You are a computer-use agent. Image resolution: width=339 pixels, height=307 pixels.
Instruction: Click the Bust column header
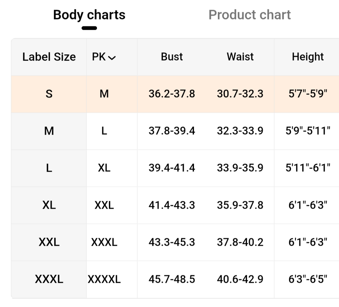pos(172,57)
